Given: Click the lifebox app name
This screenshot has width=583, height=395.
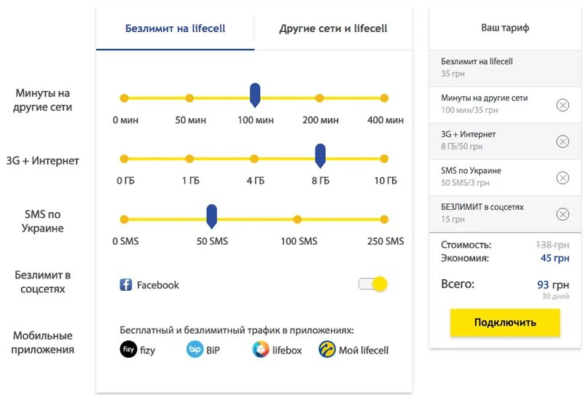Looking at the screenshot, I should click(287, 351).
